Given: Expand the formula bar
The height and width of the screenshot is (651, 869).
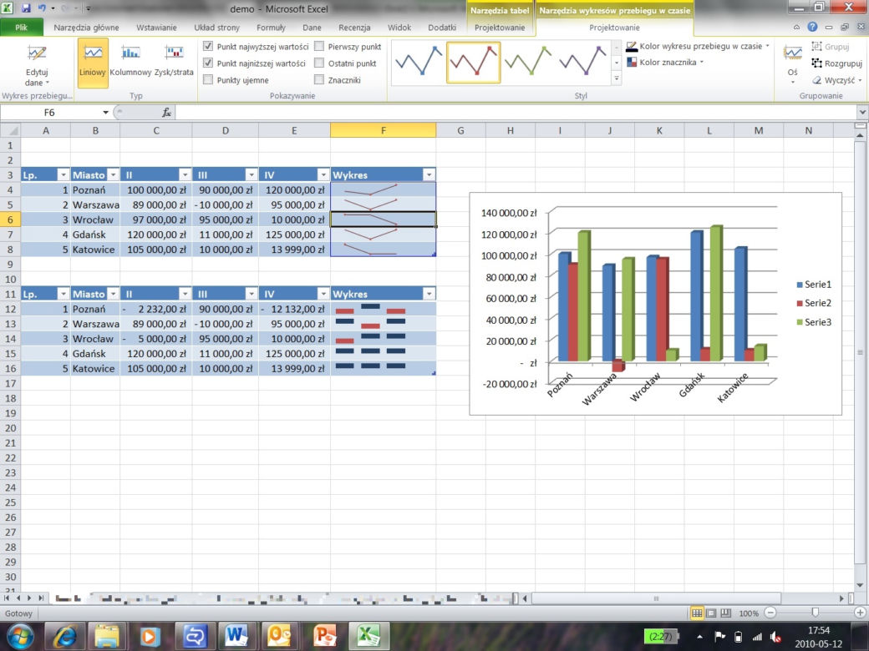Looking at the screenshot, I should [x=861, y=113].
